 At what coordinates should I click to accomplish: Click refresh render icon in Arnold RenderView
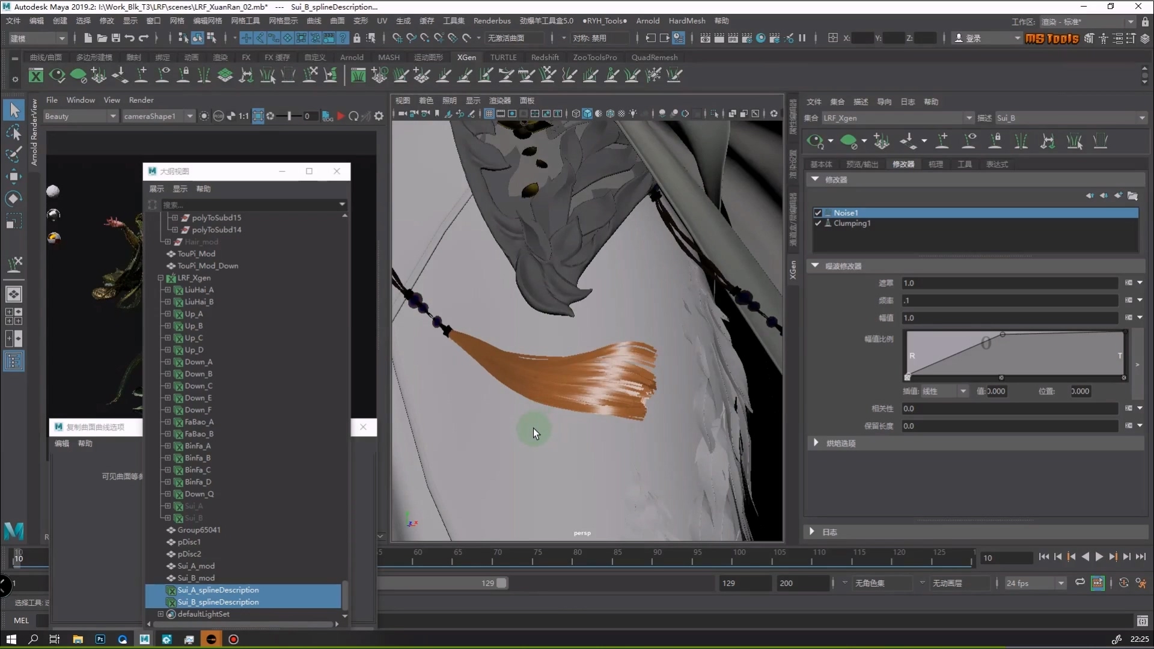[353, 116]
